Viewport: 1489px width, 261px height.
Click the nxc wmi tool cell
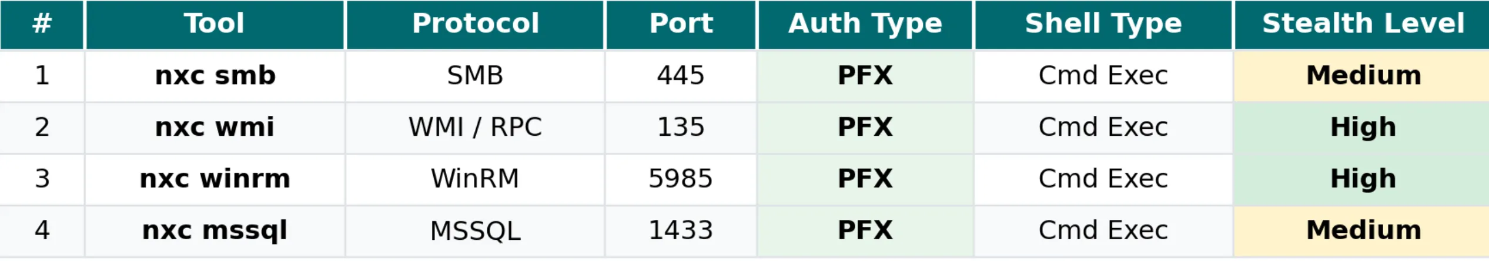coord(215,128)
